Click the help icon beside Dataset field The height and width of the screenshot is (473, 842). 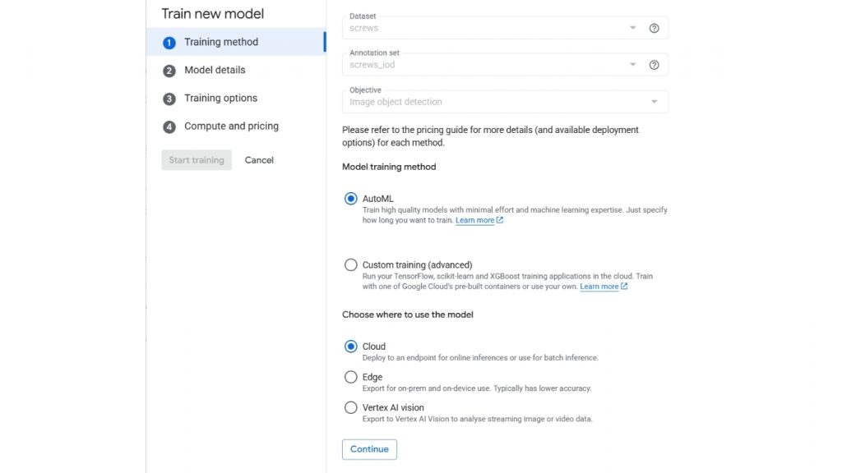[655, 28]
